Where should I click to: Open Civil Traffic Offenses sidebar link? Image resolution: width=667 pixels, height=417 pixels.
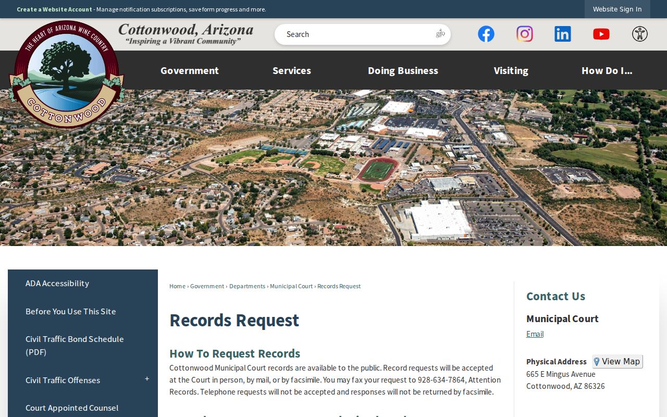(x=63, y=380)
